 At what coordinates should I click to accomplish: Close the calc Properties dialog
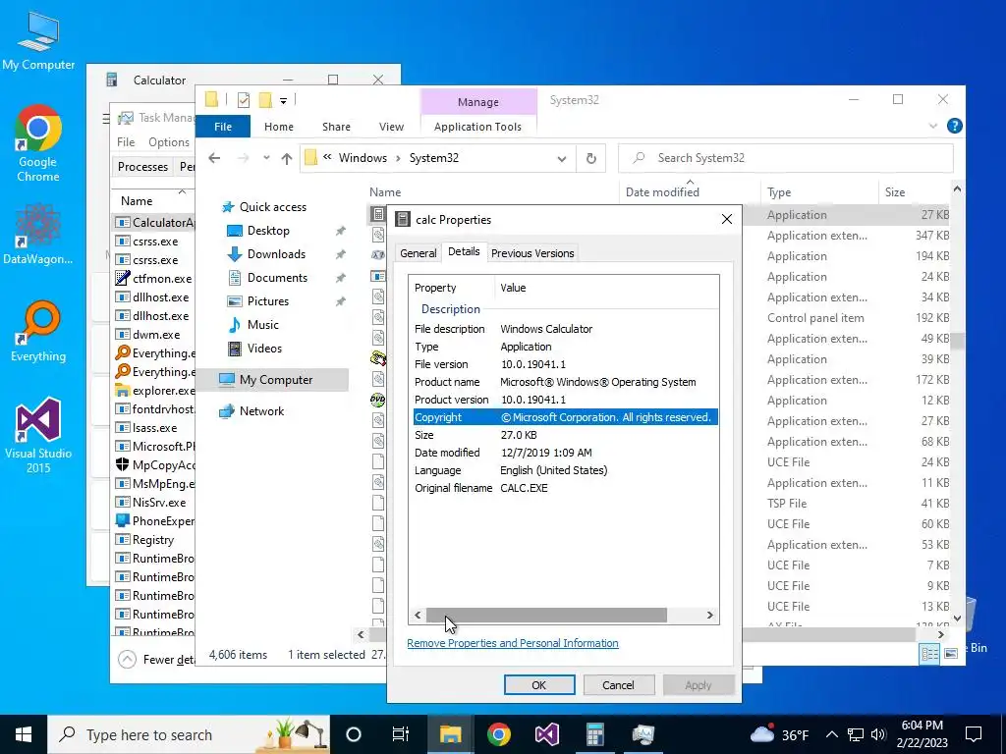pos(726,219)
